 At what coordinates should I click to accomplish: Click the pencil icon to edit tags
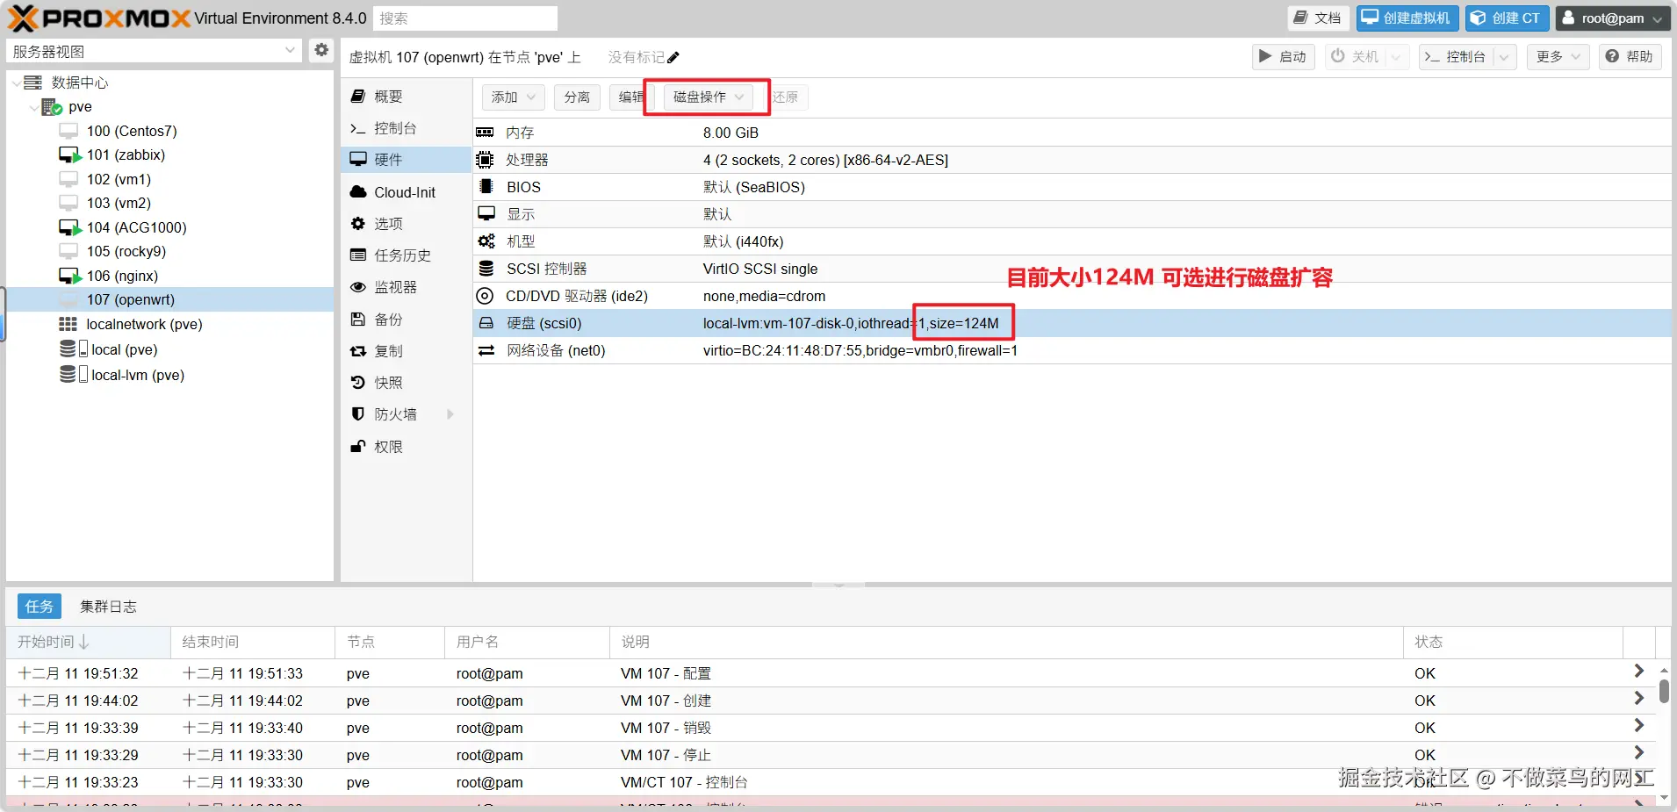click(x=673, y=58)
